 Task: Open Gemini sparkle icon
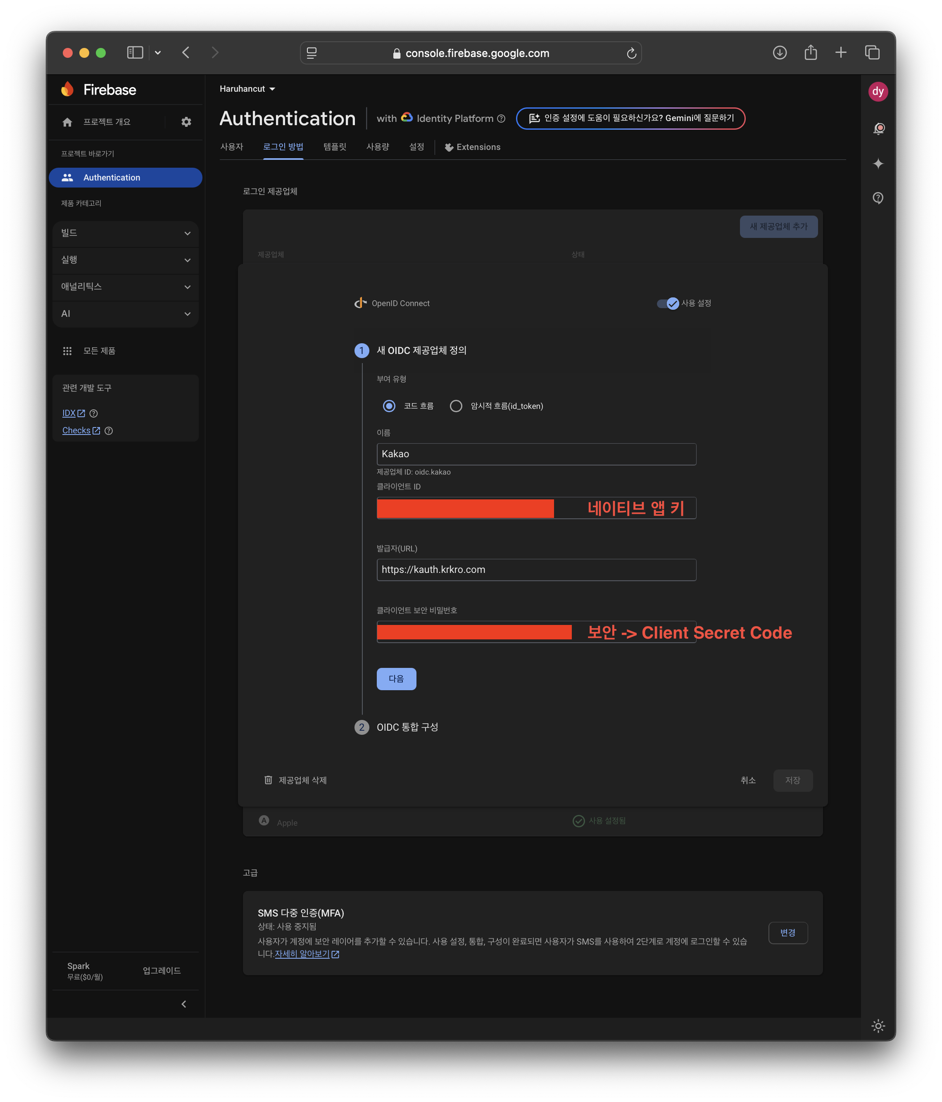click(878, 163)
